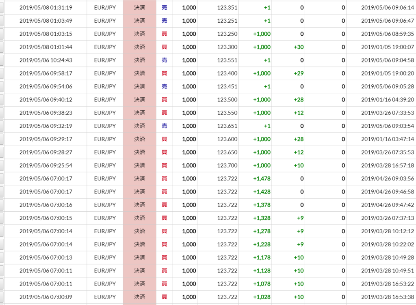
Task: Select the 2019/05/06 10:24:43 timestamp cell
Action: coord(45,60)
